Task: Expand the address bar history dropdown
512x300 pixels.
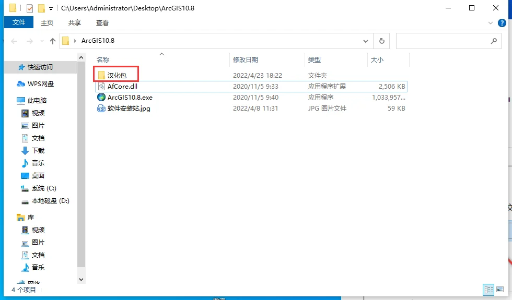Action: (366, 41)
